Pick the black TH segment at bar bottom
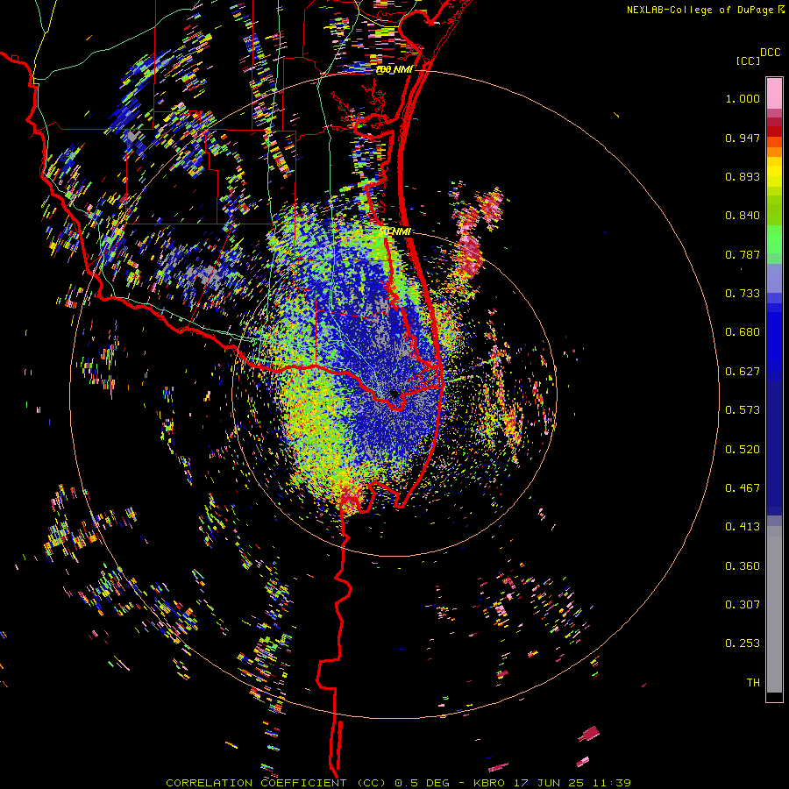789x789 pixels. click(x=774, y=696)
